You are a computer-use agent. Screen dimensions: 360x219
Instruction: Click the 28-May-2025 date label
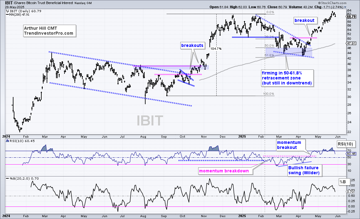pyautogui.click(x=14, y=7)
